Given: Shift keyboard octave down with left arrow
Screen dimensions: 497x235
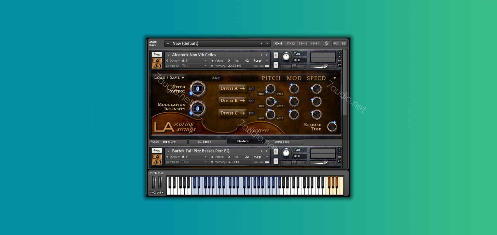Looking at the screenshot, I should pyautogui.click(x=151, y=192).
